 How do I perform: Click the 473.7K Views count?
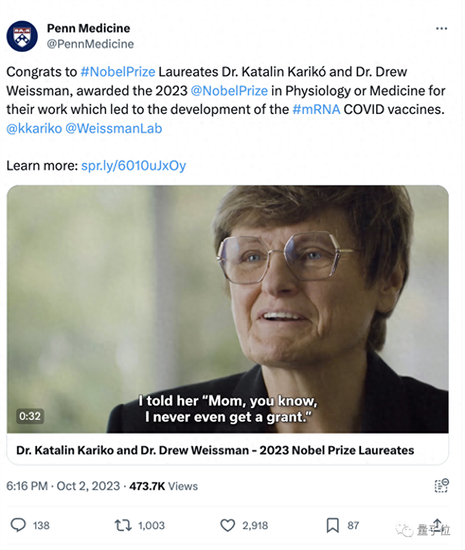coord(163,486)
